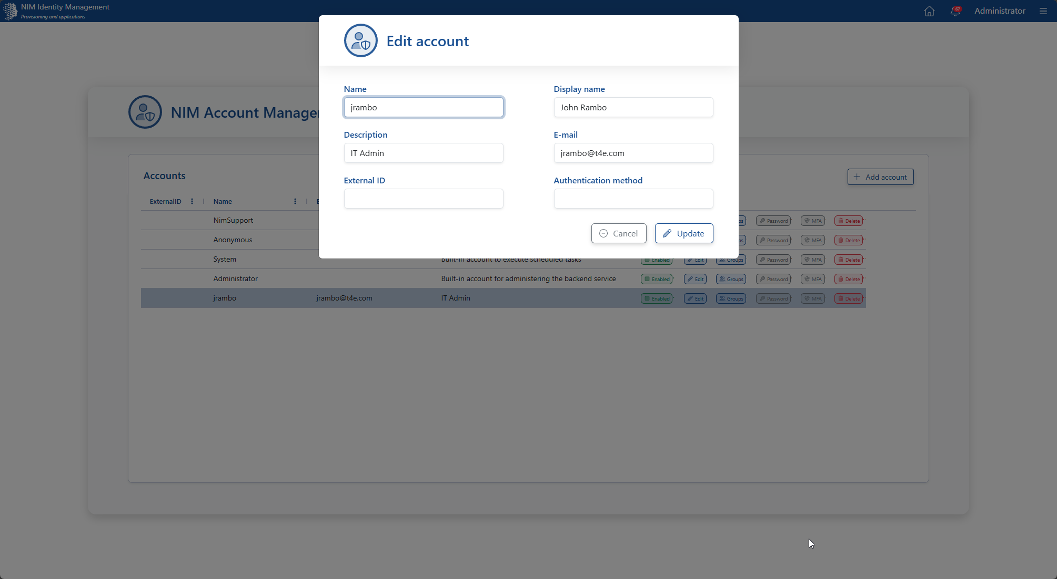
Task: Click the Display name field
Action: (633, 107)
